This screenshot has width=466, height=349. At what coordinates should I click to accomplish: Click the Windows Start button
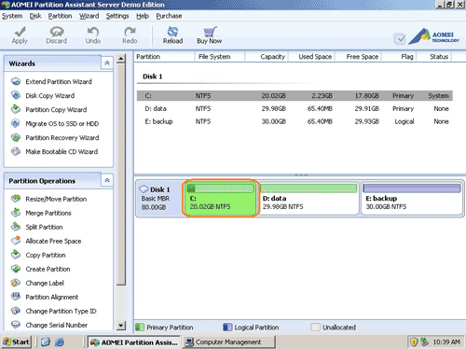(17, 342)
